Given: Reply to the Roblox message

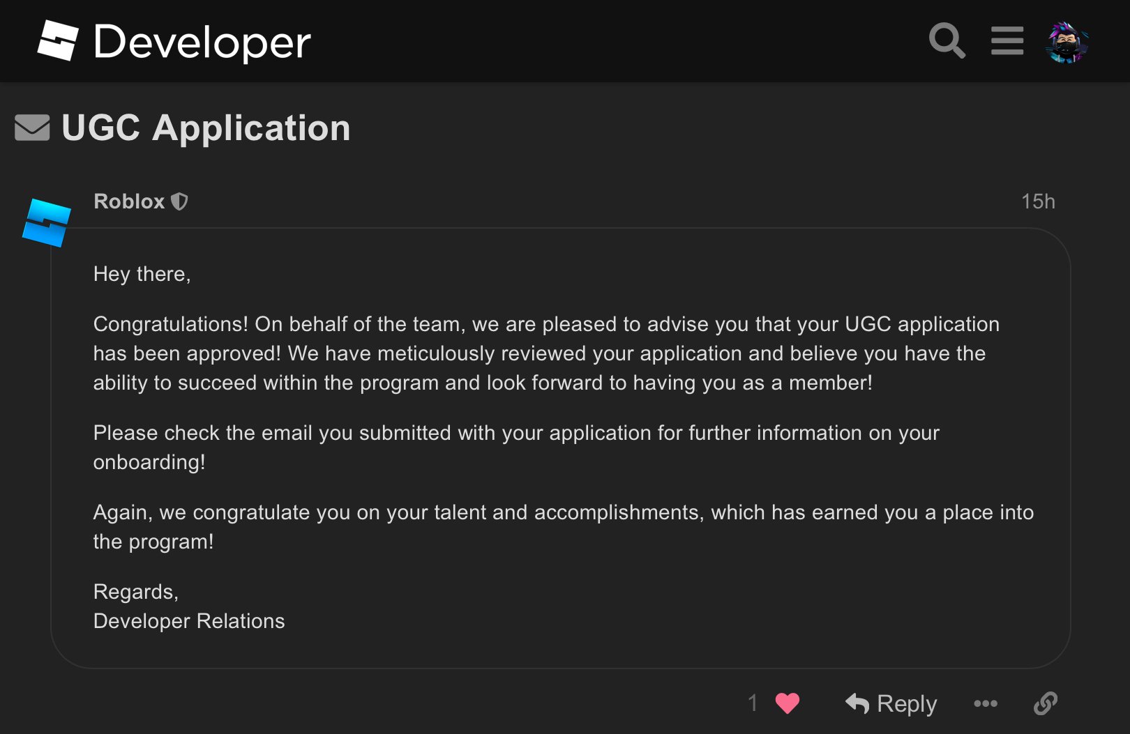Looking at the screenshot, I should 891,703.
